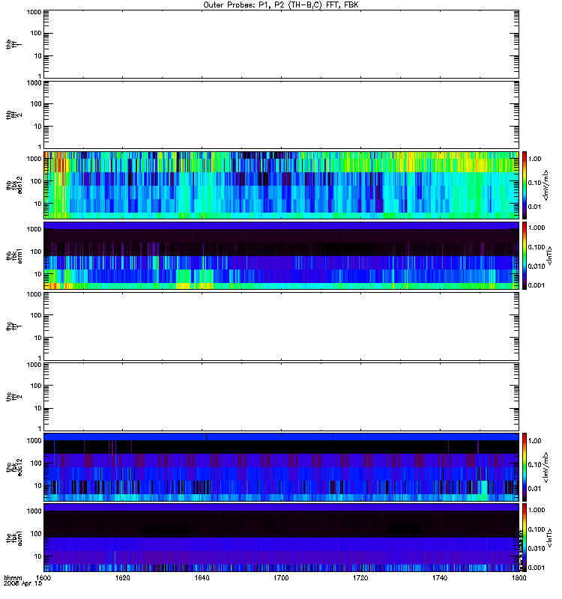562x599 pixels.
Task: Click the vertical axis title of the first thc panel
Action: click(x=14, y=326)
